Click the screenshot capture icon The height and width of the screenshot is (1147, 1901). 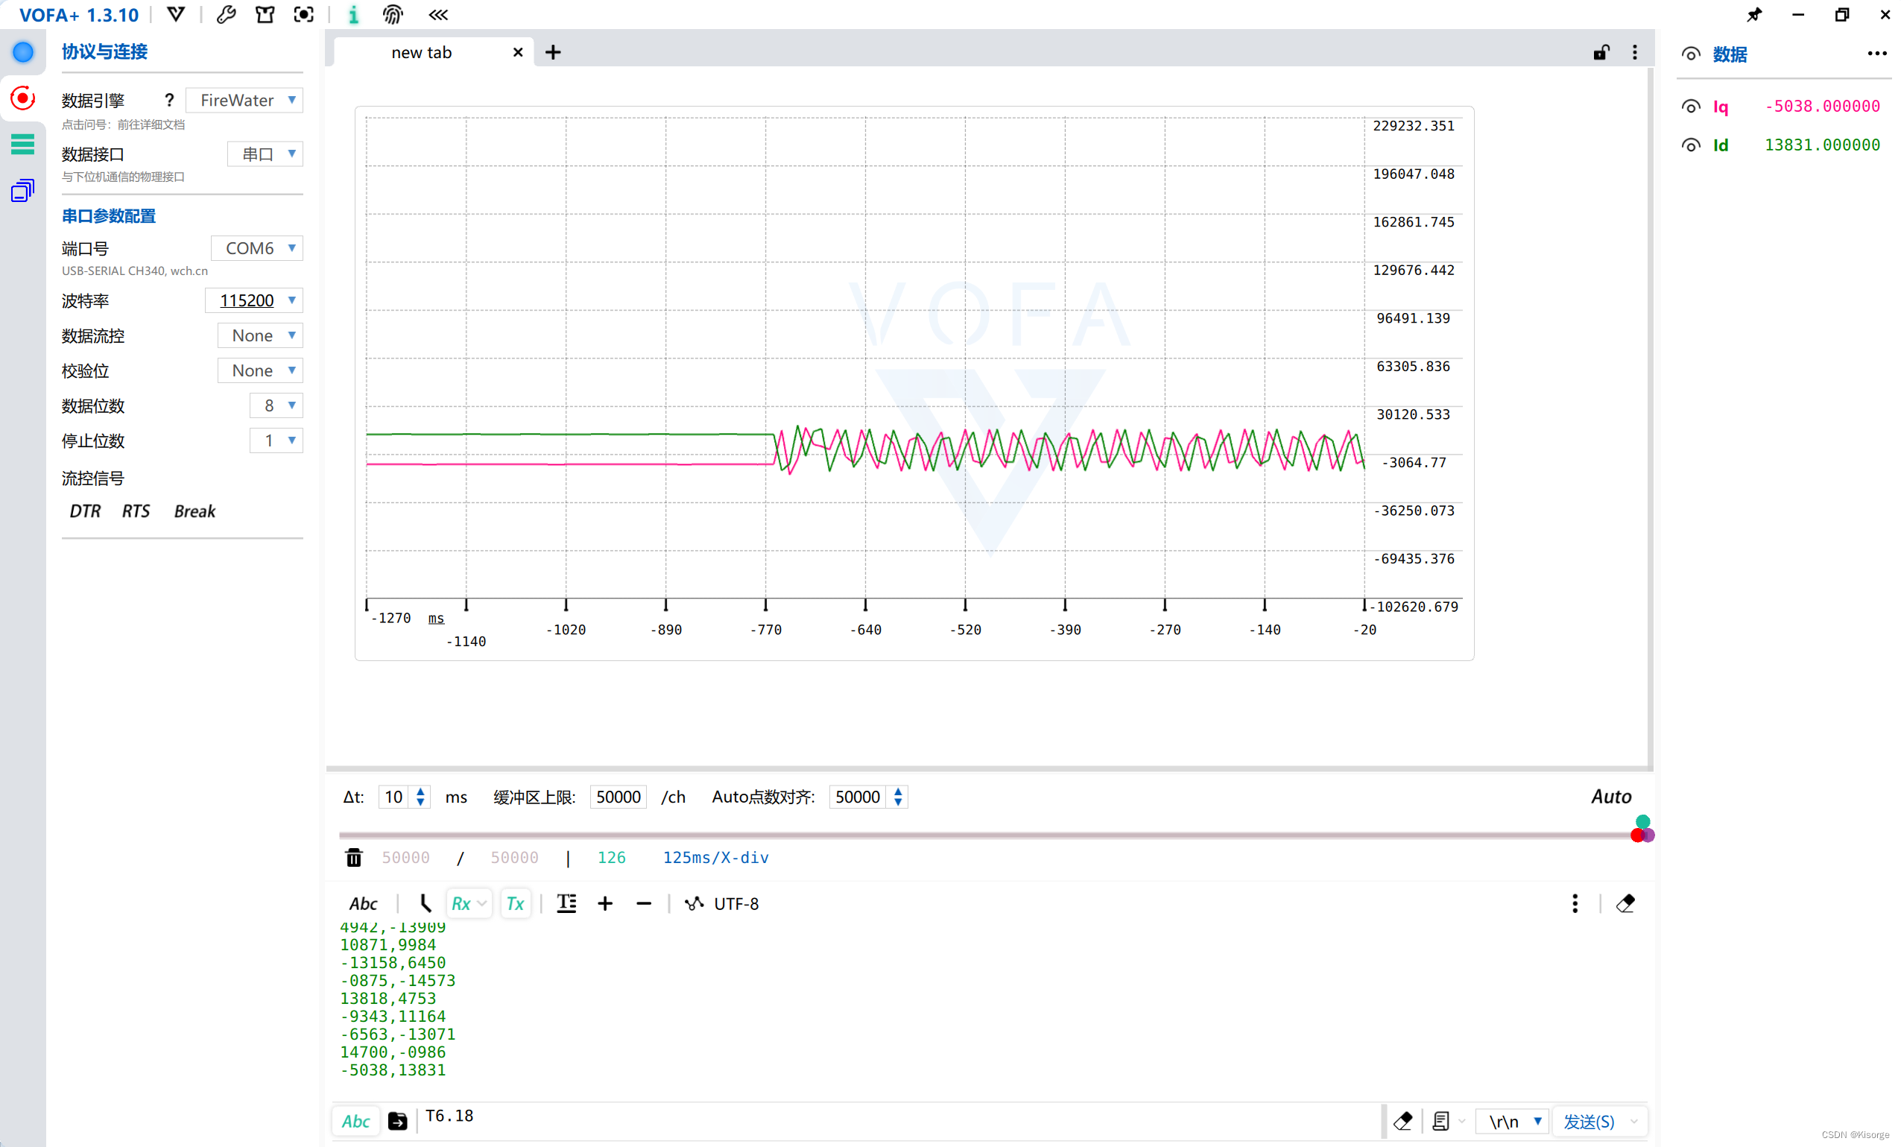[304, 15]
